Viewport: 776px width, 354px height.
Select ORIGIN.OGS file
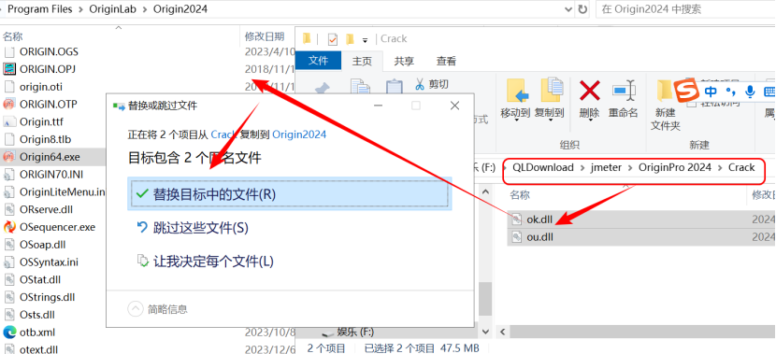49,51
